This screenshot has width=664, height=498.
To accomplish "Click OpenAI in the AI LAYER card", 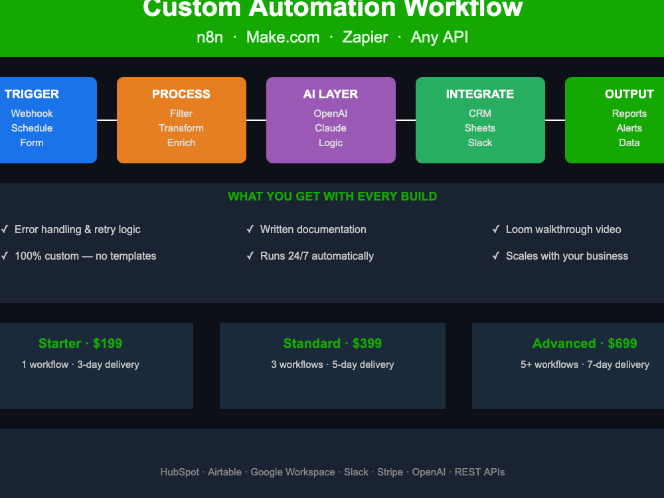I will pyautogui.click(x=331, y=114).
